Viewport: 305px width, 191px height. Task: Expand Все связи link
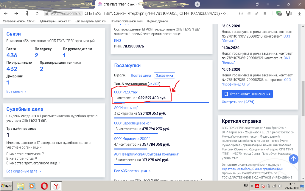[x=16, y=91]
